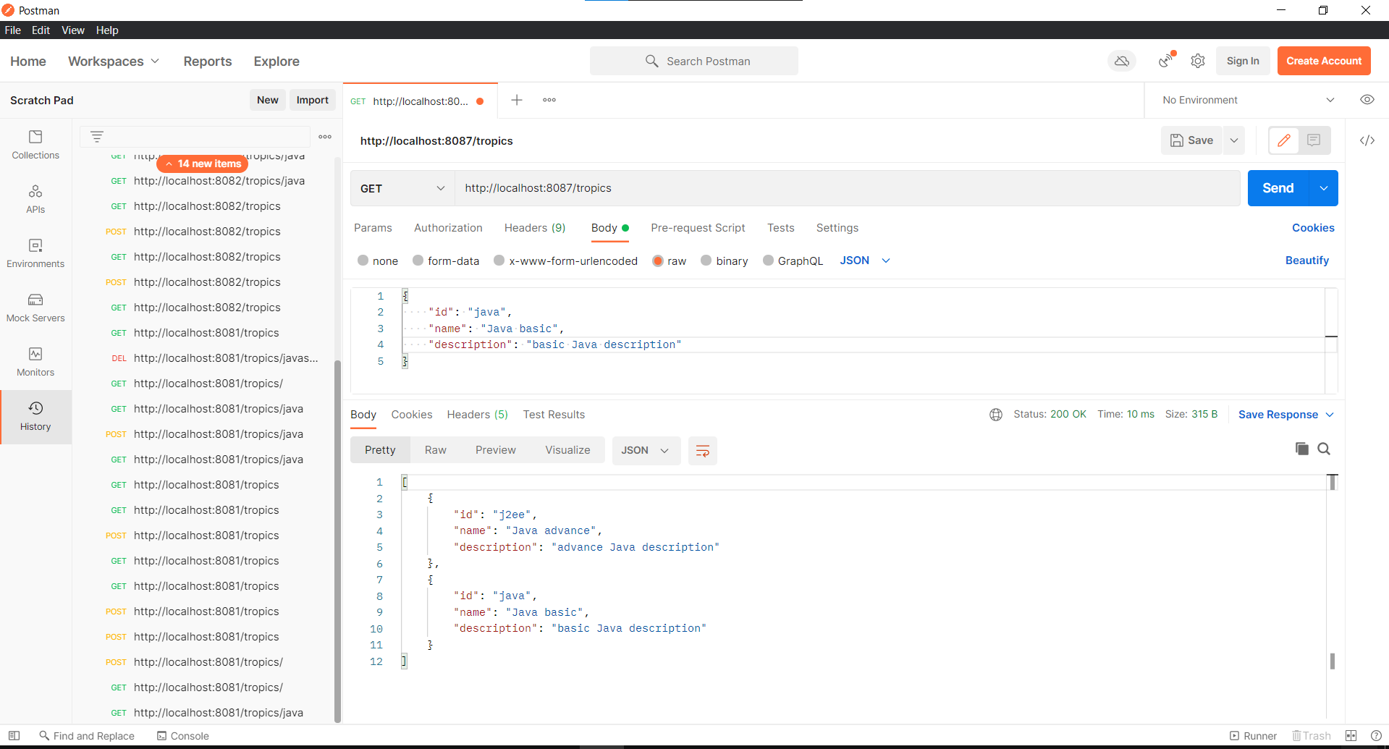The height and width of the screenshot is (749, 1389).
Task: Select x-www-form-urlencoded body type
Action: [499, 261]
